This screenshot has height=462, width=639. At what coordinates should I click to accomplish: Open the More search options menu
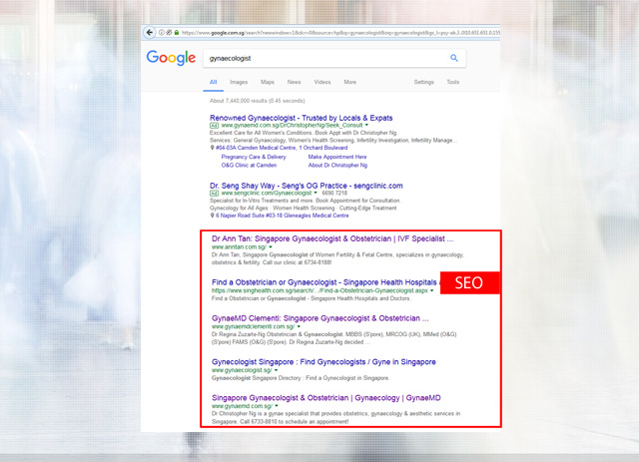pos(350,82)
